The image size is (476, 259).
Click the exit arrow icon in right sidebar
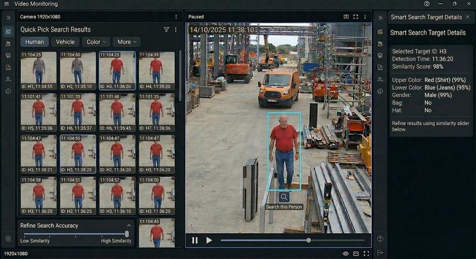tap(380, 252)
